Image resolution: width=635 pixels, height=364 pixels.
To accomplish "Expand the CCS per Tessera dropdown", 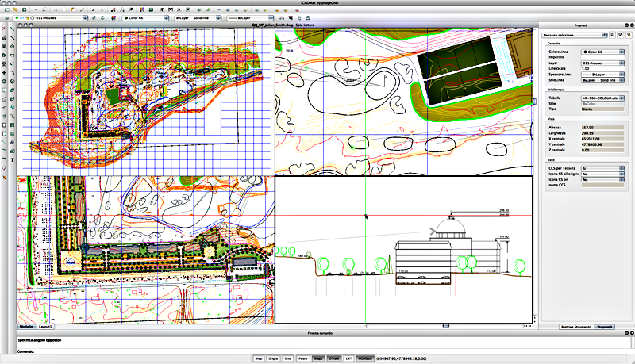I will coord(602,169).
